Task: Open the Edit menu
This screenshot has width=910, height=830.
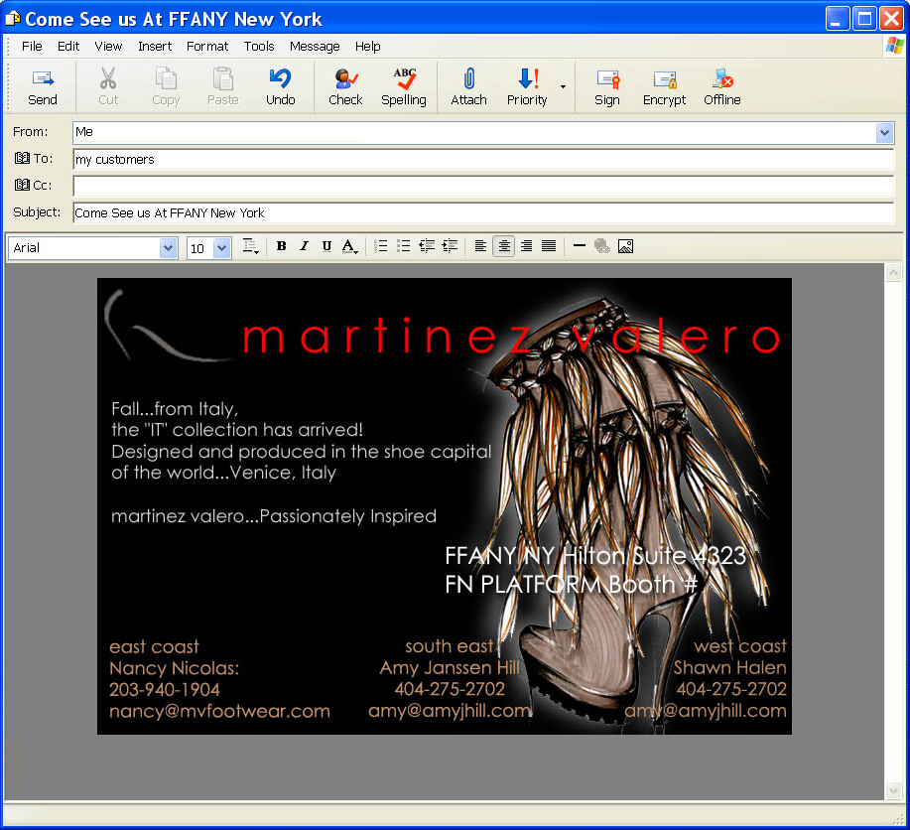Action: tap(68, 47)
